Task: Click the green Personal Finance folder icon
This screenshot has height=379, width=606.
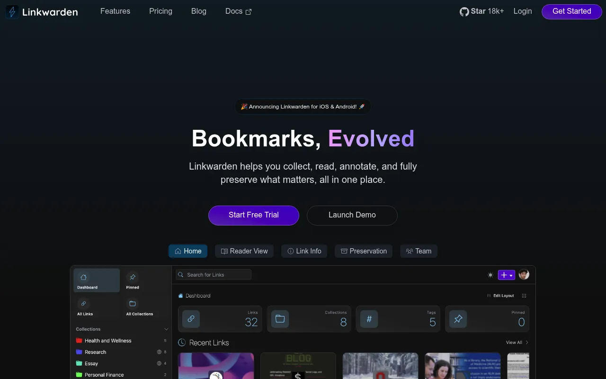Action: (x=79, y=375)
